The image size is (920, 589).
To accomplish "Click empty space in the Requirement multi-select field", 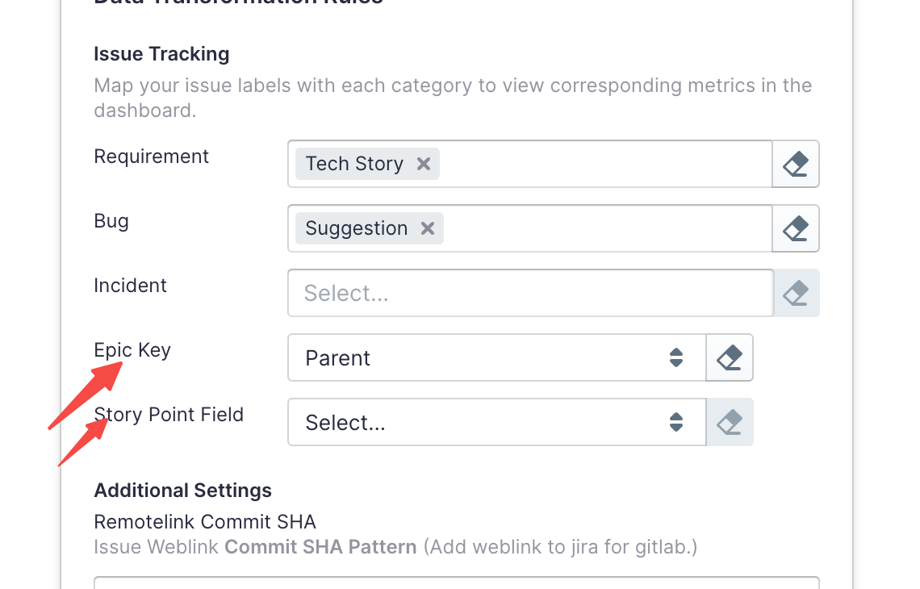I will [x=605, y=164].
